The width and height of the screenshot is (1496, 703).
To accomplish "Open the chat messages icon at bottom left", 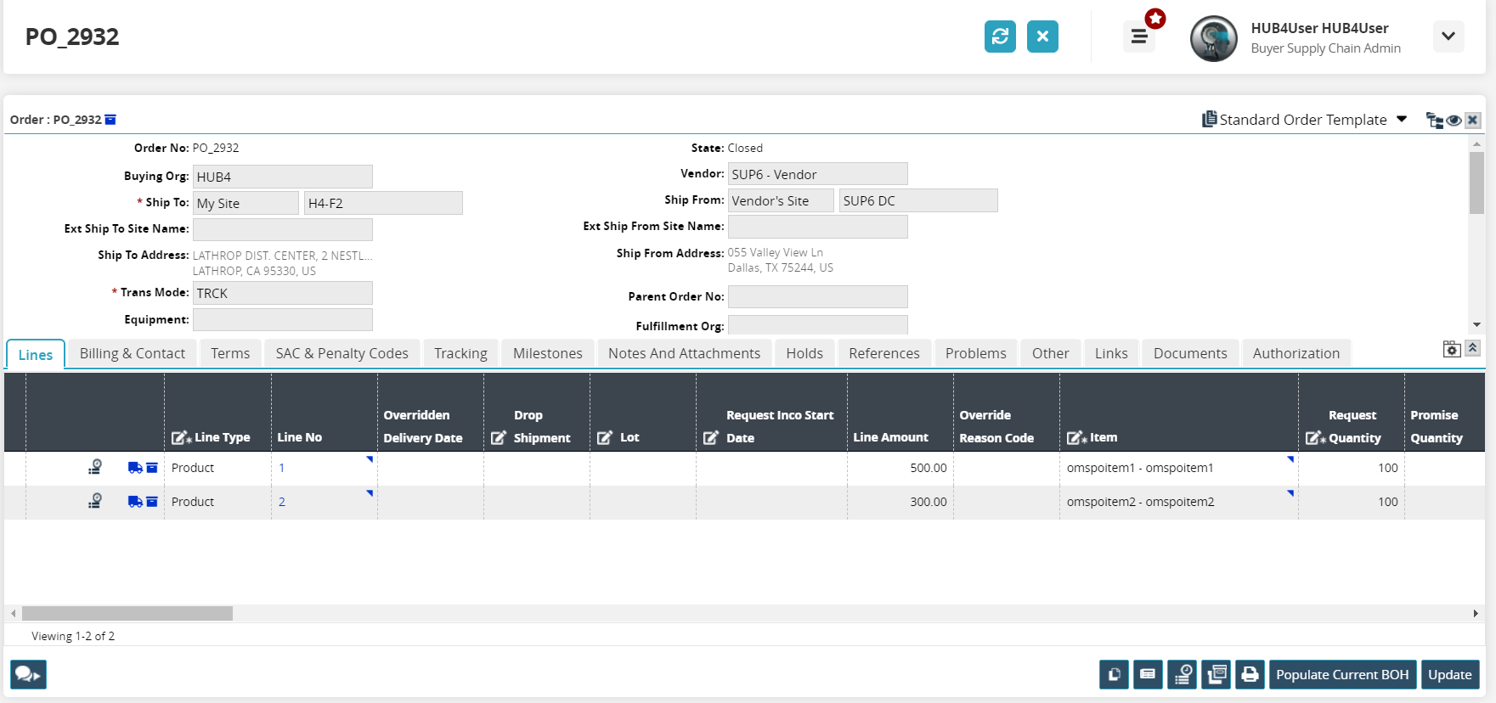I will click(x=28, y=674).
